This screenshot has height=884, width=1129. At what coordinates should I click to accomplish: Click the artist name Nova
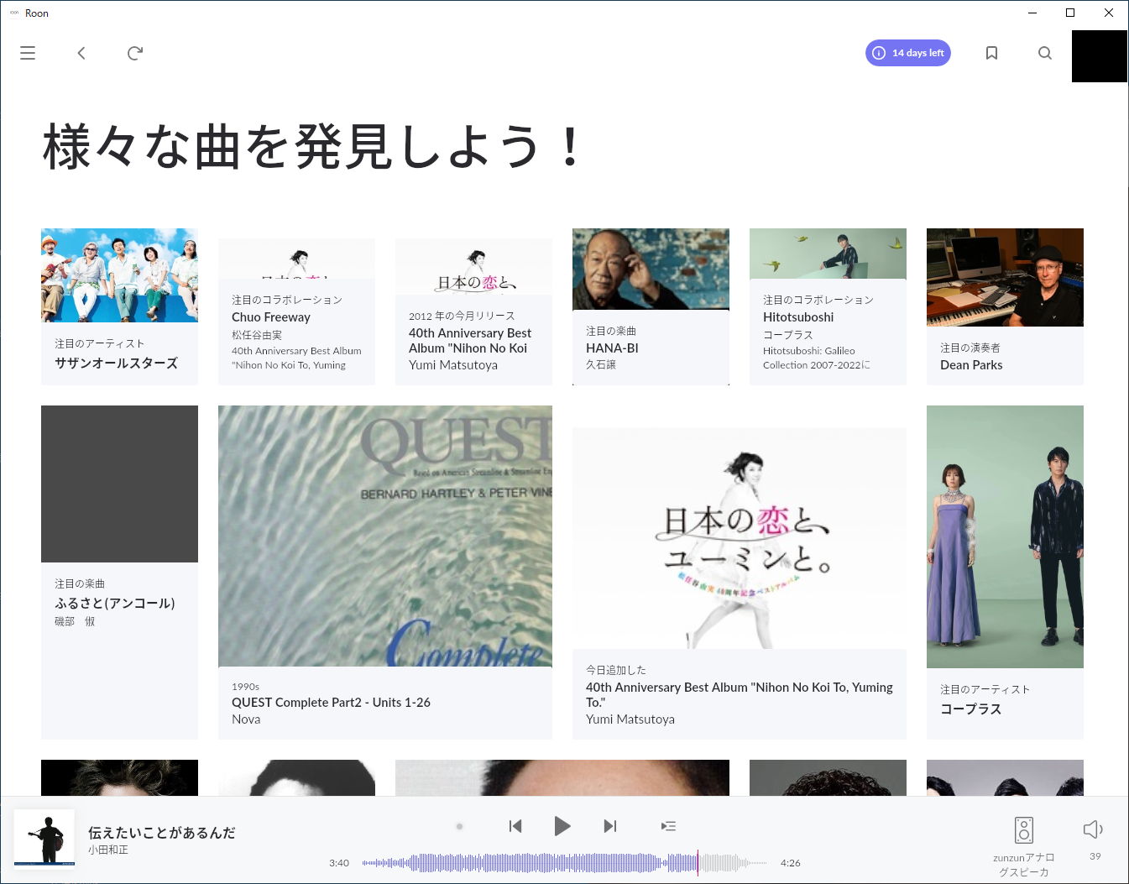pyautogui.click(x=246, y=719)
